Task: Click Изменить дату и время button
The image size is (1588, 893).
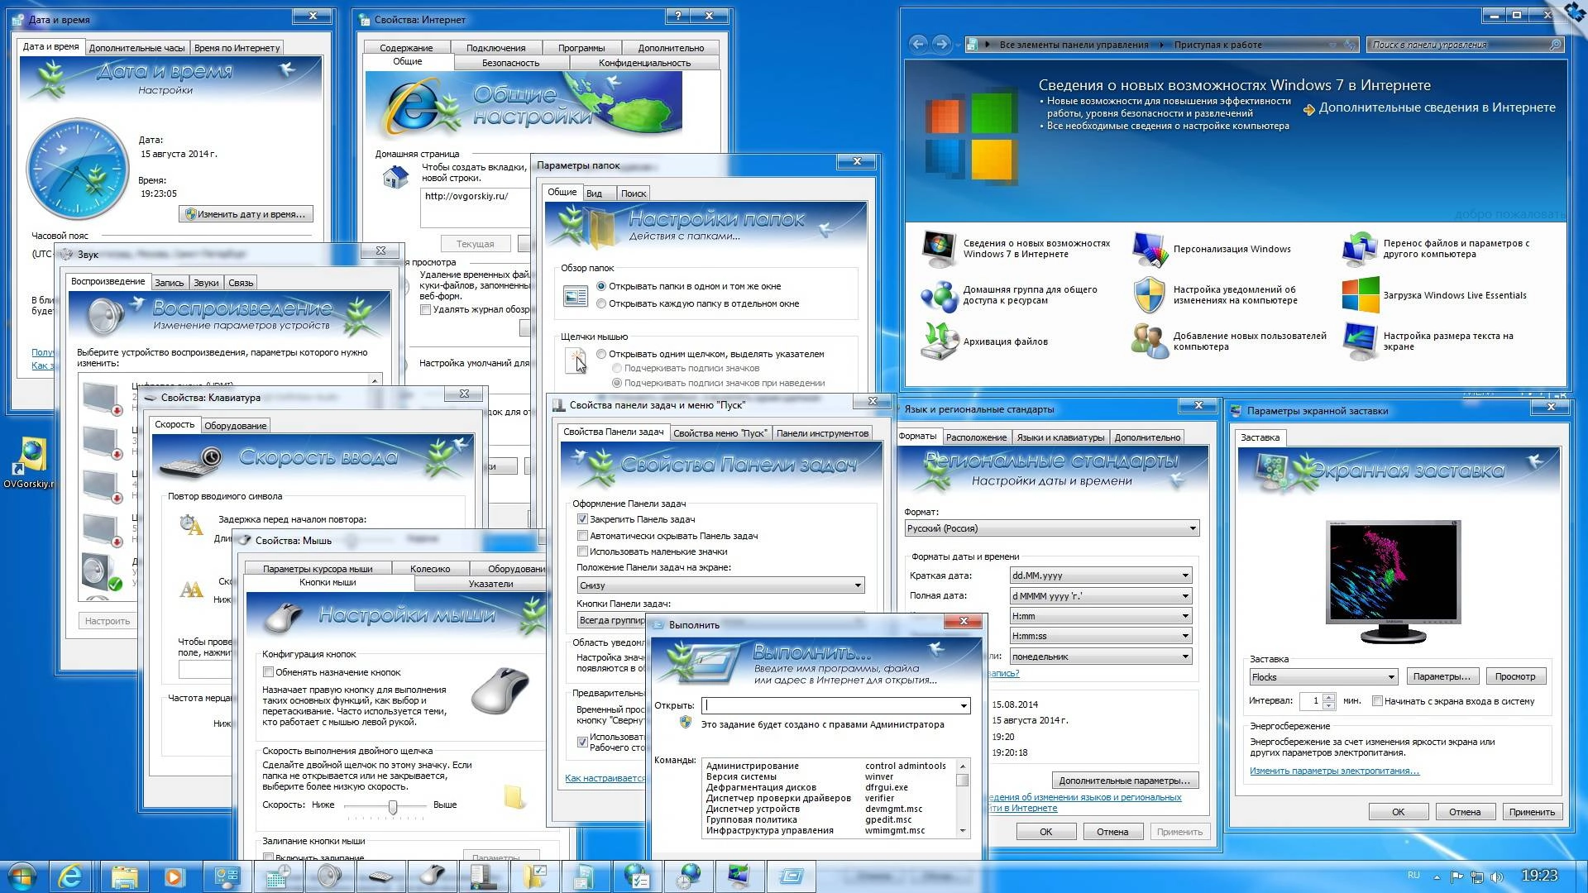Action: (x=246, y=213)
